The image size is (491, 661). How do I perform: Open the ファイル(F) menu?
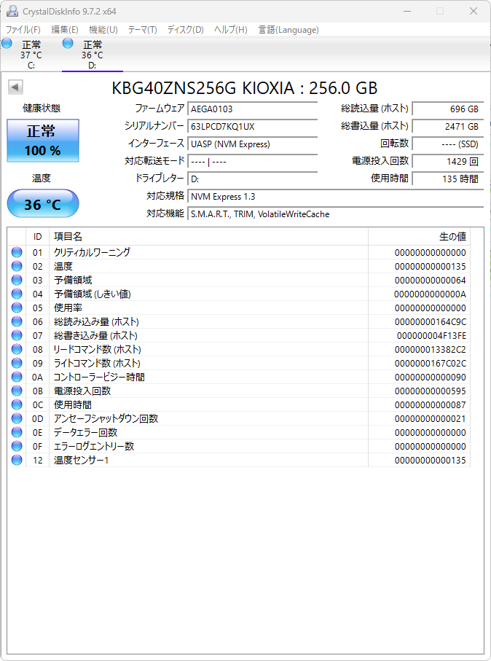[x=23, y=30]
